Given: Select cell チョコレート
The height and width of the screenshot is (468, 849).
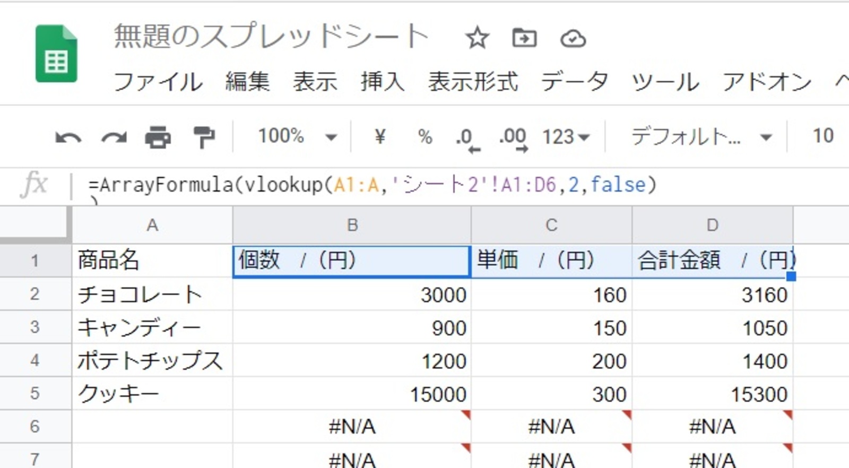Looking at the screenshot, I should pos(152,294).
